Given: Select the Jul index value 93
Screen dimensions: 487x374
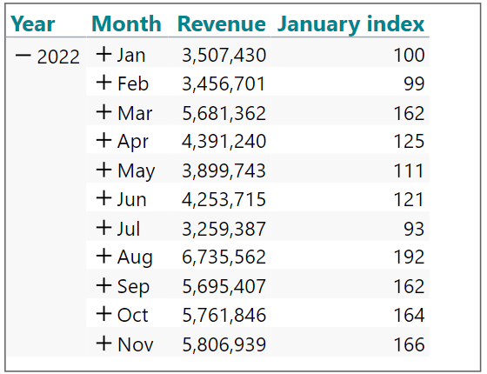Looking at the screenshot, I should [414, 229].
